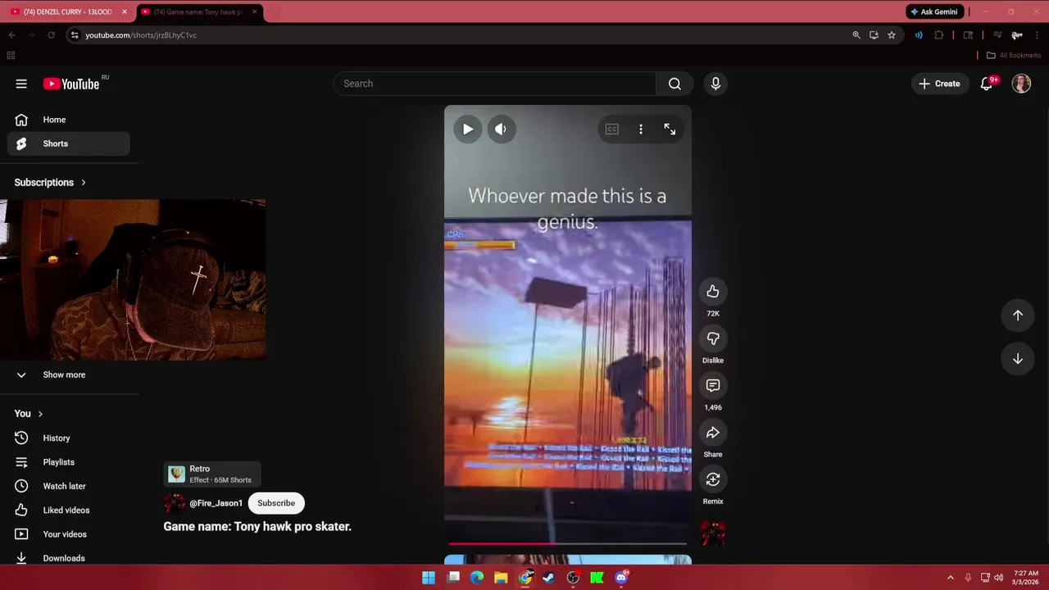Remix this Short
This screenshot has height=590, width=1049.
[x=713, y=479]
